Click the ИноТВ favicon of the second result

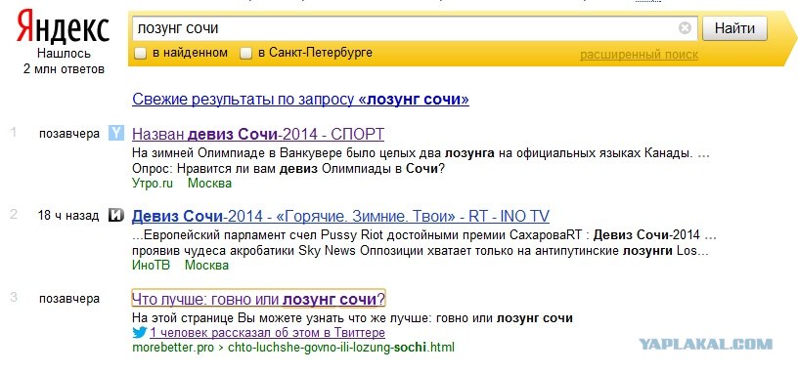116,216
